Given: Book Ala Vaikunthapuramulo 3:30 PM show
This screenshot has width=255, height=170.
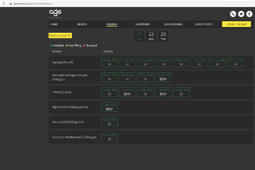Looking at the screenshot, I should pos(127,77).
